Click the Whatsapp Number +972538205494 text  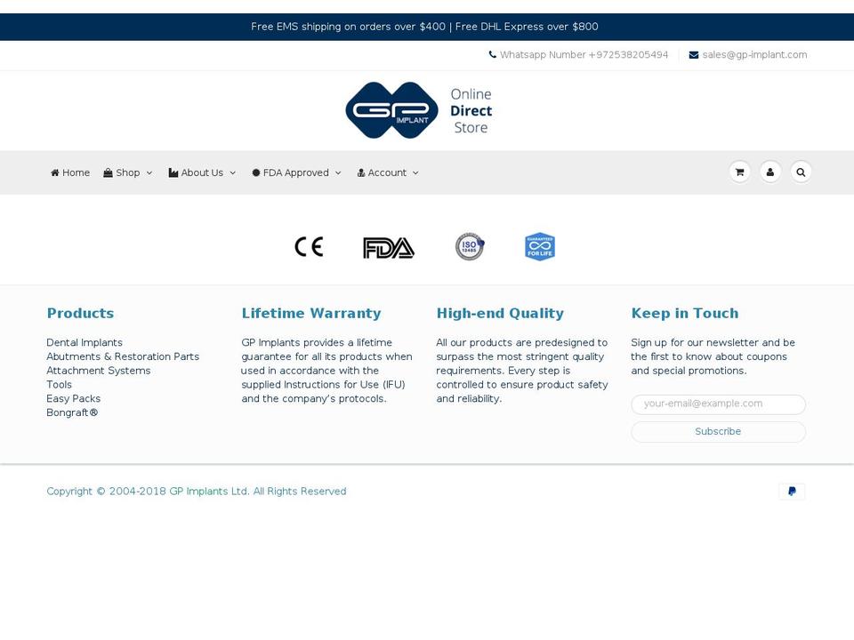[584, 55]
